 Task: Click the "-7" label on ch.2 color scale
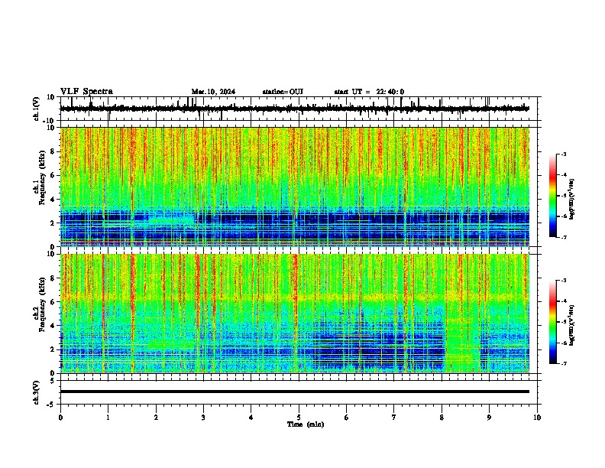tap(563, 363)
